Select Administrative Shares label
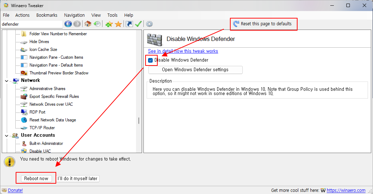The image size is (373, 194). [47, 89]
